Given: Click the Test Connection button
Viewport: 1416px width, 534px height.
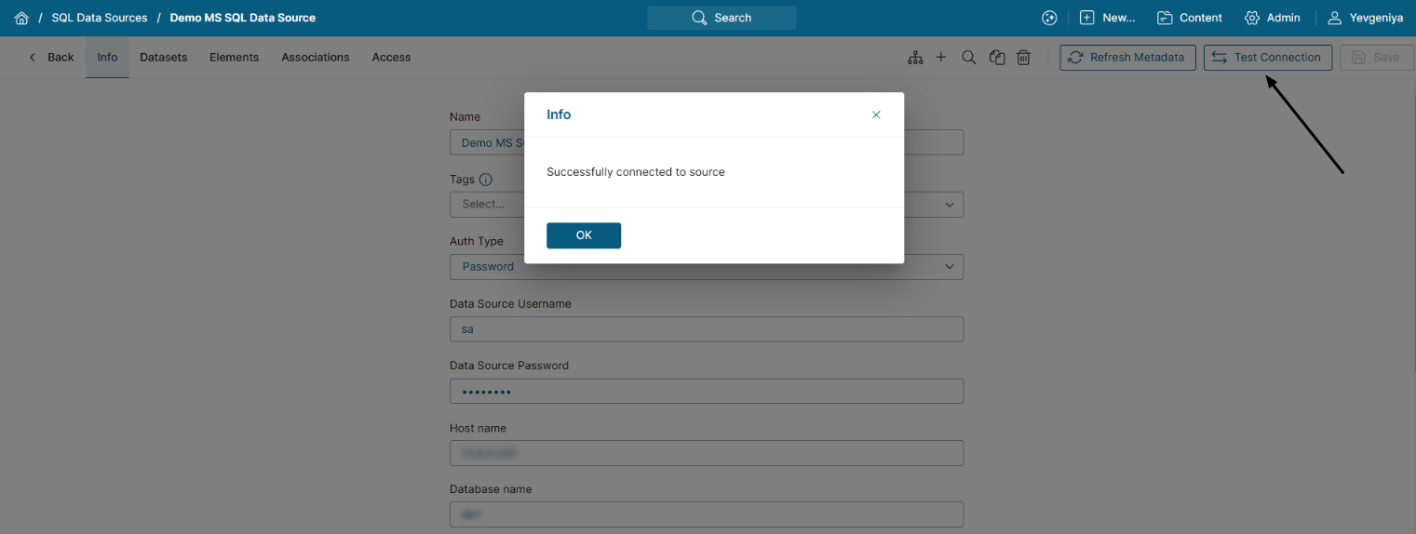Looking at the screenshot, I should pyautogui.click(x=1267, y=58).
